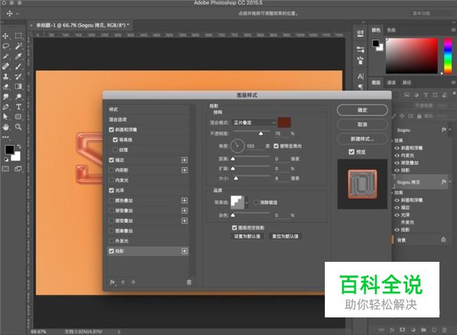Collapse effects arrow on Sogou 拷贝 layer
The height and width of the screenshot is (335, 457).
(x=450, y=182)
